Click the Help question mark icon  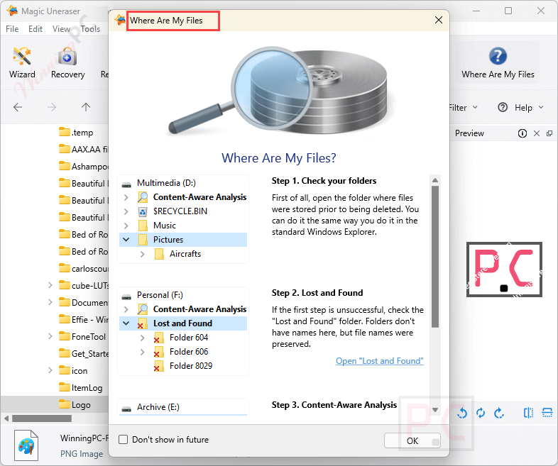[503, 107]
